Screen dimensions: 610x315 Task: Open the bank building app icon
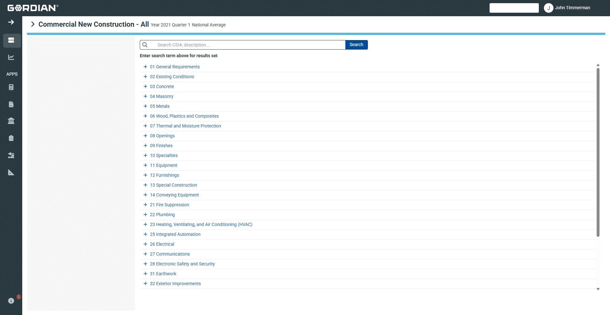coord(11,121)
